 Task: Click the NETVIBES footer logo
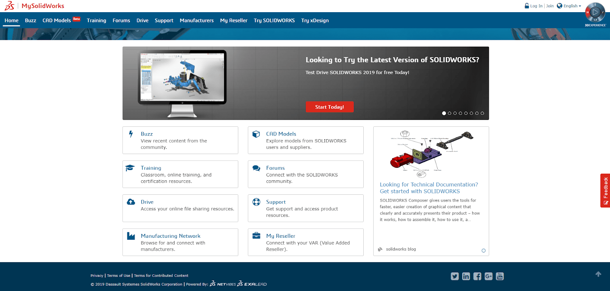click(223, 284)
